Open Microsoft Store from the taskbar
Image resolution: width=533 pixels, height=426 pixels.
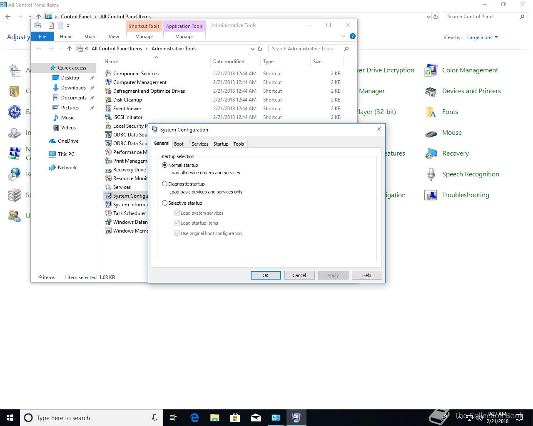point(235,418)
